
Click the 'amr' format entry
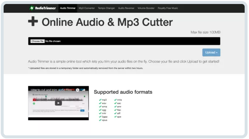(118, 107)
